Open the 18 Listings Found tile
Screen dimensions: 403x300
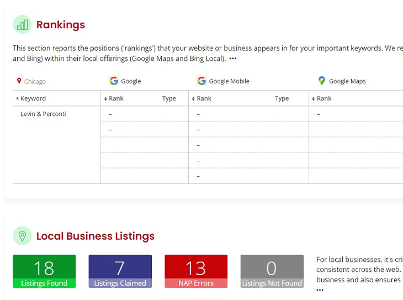[44, 271]
